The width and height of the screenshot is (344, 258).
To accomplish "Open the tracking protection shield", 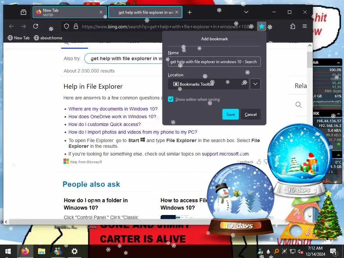I will coord(67,27).
